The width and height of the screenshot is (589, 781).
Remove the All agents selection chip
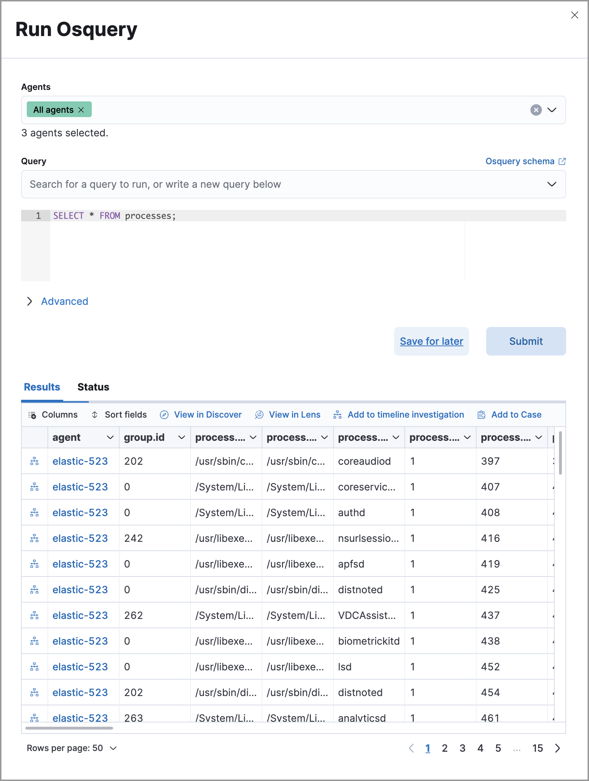pyautogui.click(x=81, y=110)
